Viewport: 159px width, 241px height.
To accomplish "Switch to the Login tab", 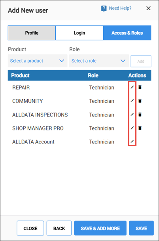I will coord(79,33).
